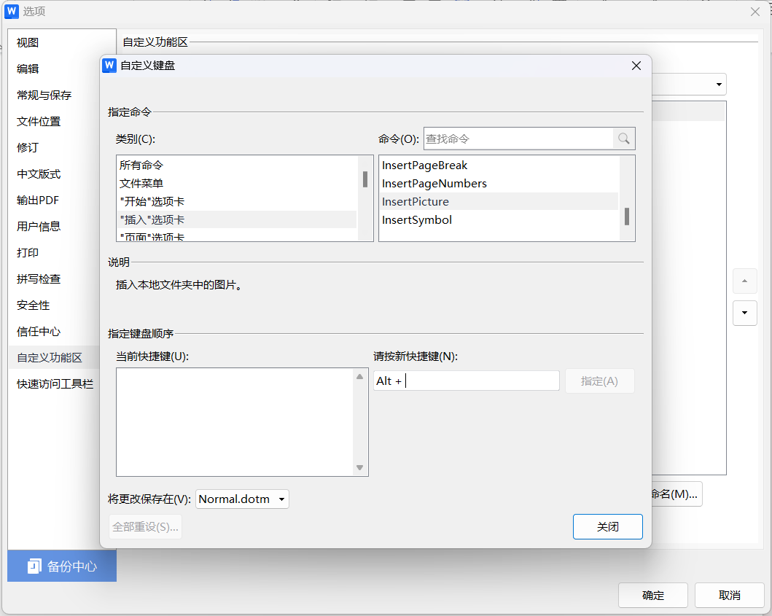772x616 pixels.
Task: Expand the dropdown in the 选项 window's top right
Action: 719,85
